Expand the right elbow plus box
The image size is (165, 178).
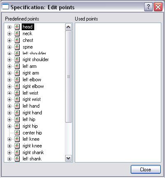click(9, 86)
